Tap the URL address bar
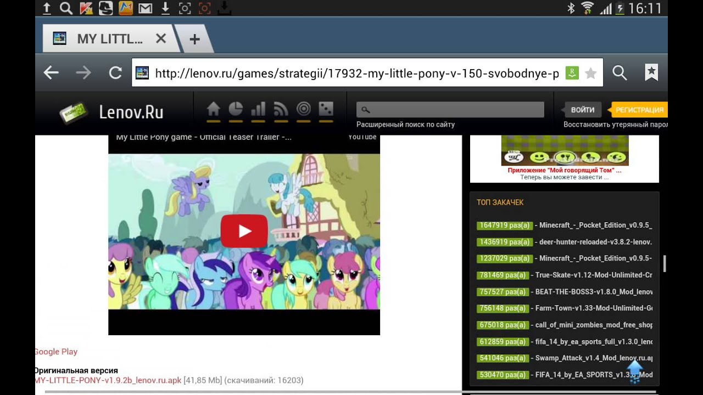This screenshot has width=703, height=395. click(367, 72)
